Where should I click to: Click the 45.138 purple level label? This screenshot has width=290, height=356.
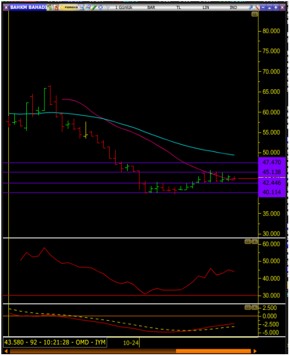272,172
